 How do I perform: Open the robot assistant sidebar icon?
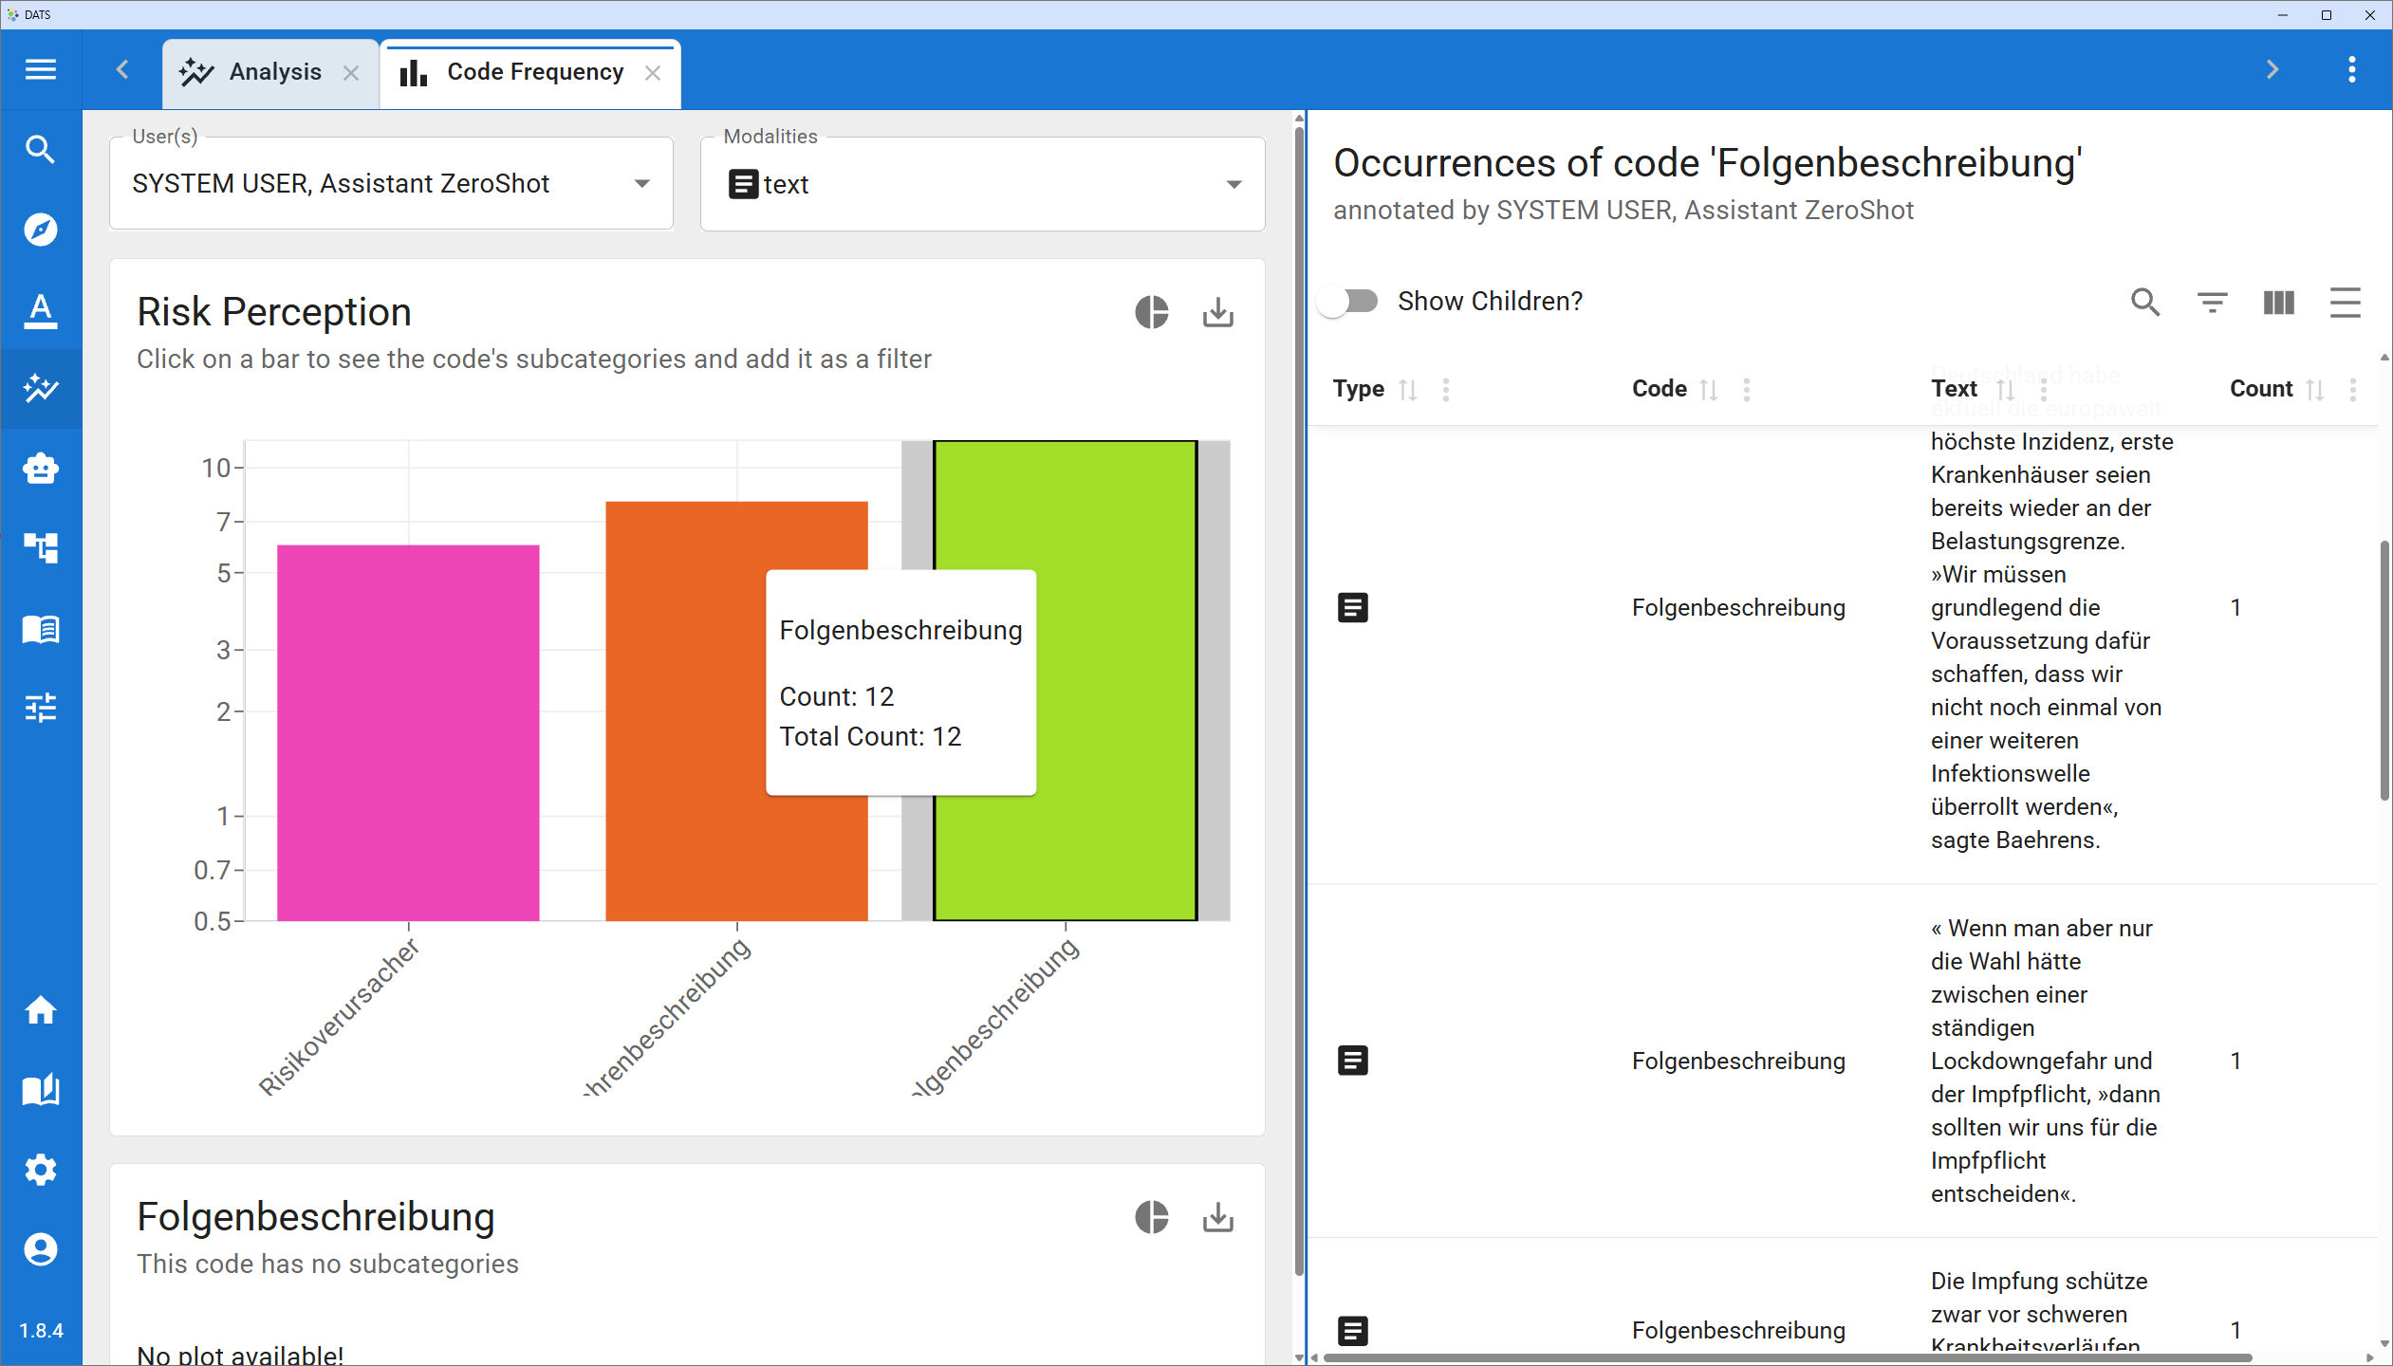coord(41,469)
